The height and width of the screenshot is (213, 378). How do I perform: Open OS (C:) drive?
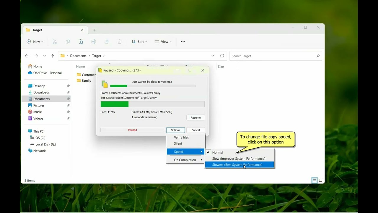(x=38, y=138)
